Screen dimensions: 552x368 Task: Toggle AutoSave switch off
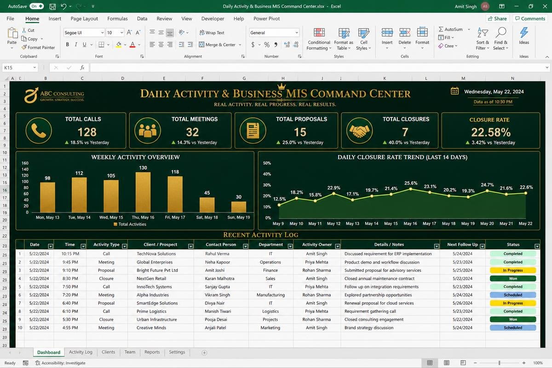37,6
